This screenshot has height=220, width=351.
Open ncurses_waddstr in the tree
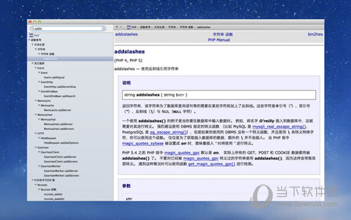point(54,199)
